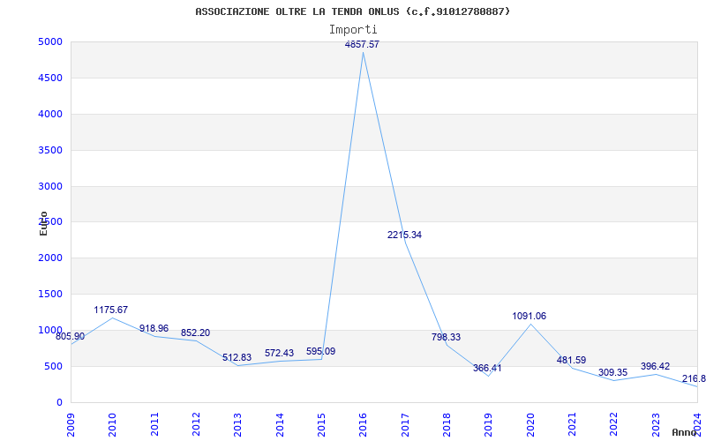Select the 481.59 data label
This screenshot has width=706, height=441.
click(571, 361)
